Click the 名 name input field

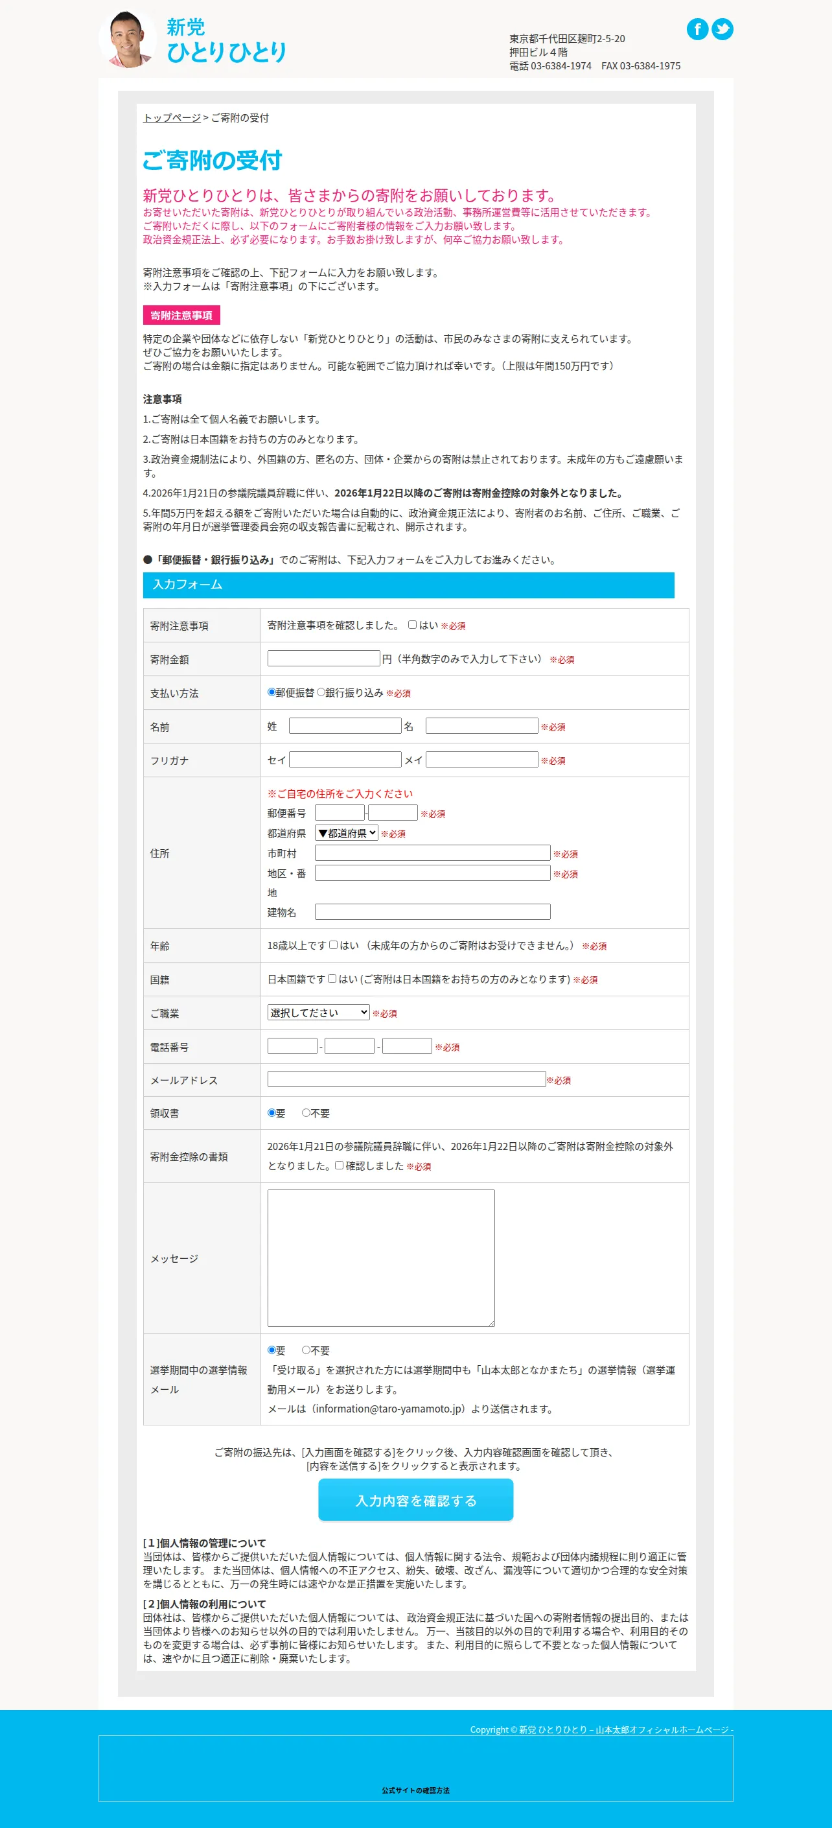[x=481, y=725]
